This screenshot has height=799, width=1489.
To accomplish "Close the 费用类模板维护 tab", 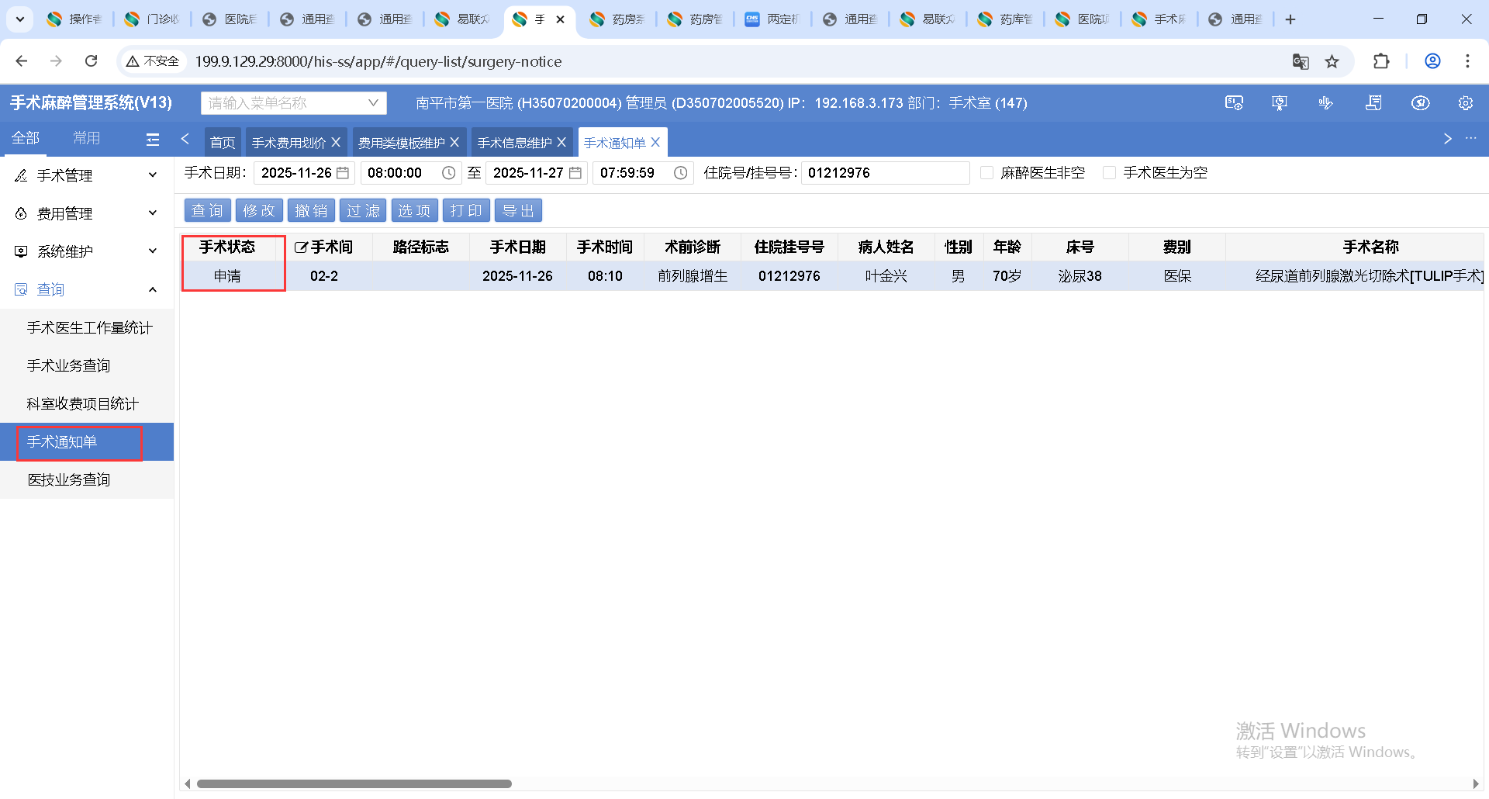I will point(454,143).
